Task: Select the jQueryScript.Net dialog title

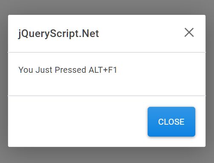Action: tap(59, 34)
